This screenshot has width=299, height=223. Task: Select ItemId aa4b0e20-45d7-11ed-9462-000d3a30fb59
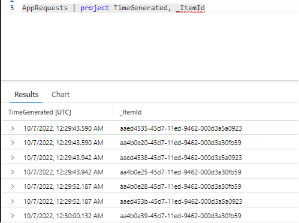[x=180, y=143]
